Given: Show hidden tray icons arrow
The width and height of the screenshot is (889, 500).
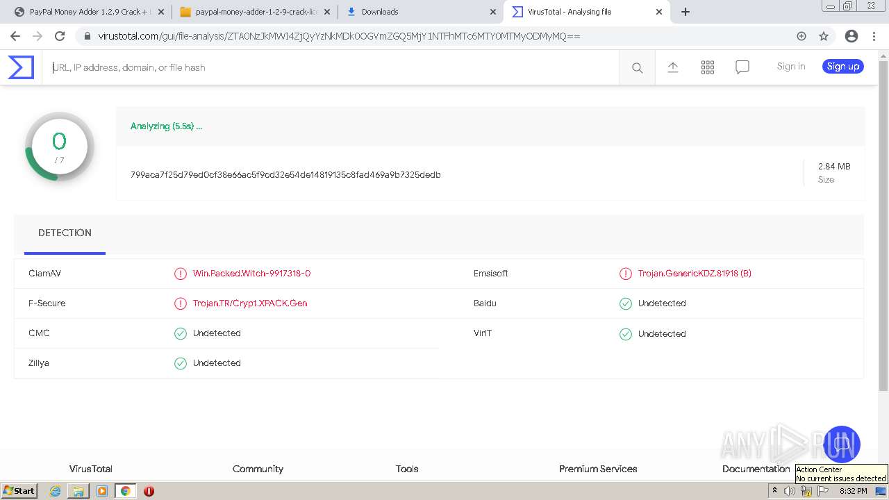Looking at the screenshot, I should pyautogui.click(x=774, y=491).
